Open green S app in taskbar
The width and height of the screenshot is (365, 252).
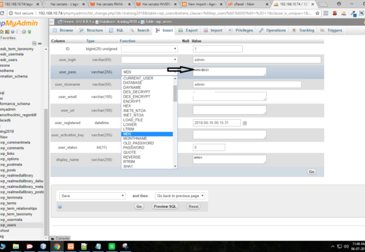(x=112, y=246)
